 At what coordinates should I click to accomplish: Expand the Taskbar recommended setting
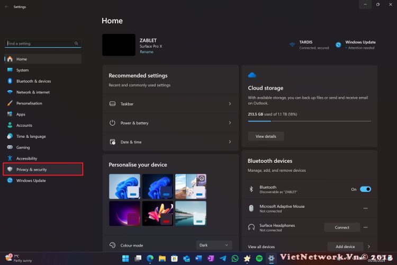170,104
